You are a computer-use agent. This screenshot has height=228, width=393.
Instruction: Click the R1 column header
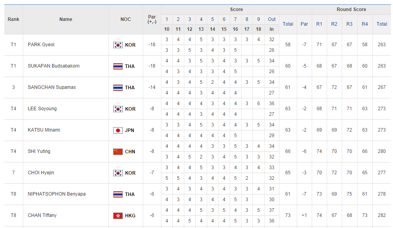[319, 24]
